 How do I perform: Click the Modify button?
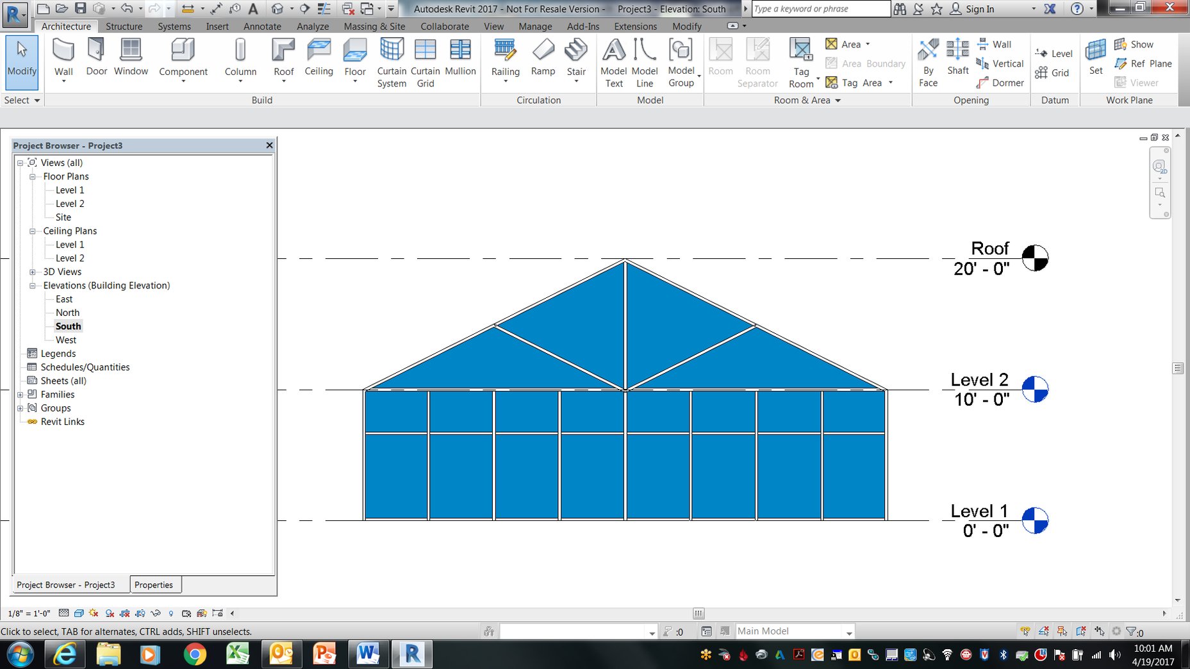[x=21, y=61]
